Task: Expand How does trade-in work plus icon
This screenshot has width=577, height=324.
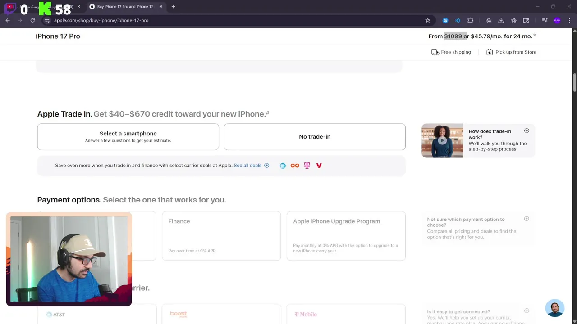Action: pyautogui.click(x=527, y=131)
